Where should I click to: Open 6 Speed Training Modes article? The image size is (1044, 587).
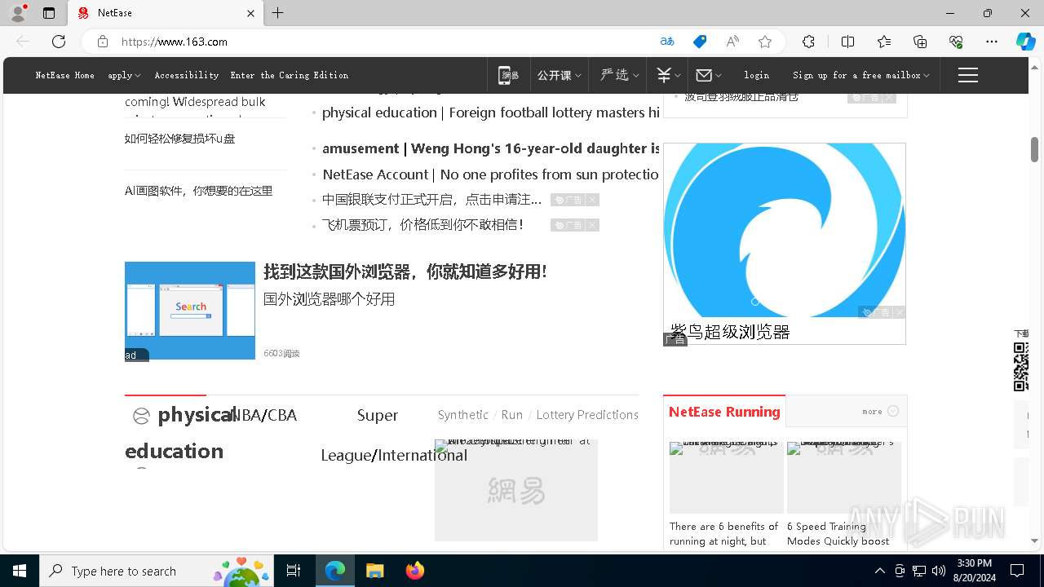pos(840,534)
